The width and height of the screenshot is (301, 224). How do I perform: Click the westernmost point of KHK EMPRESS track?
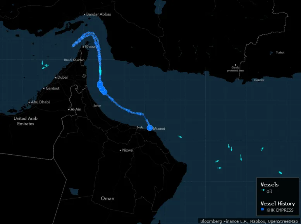[73, 45]
